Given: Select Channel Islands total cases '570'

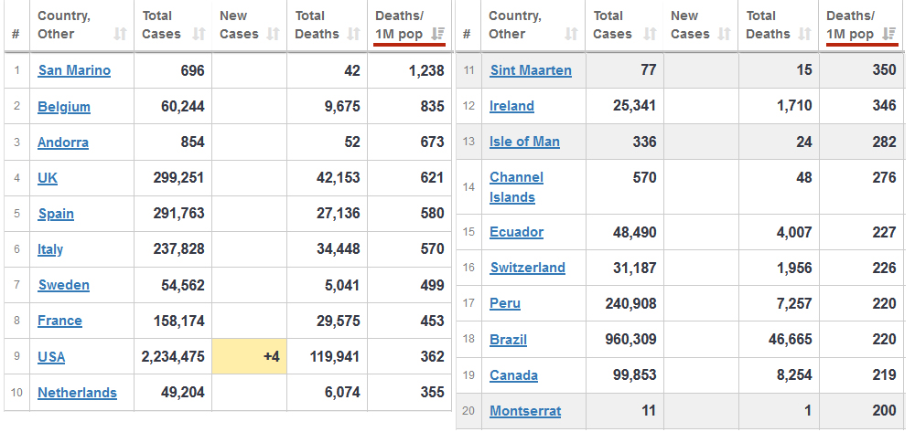Looking at the screenshot, I should [644, 177].
